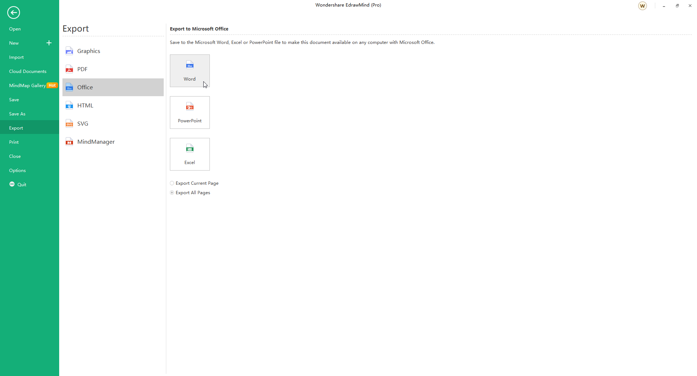
Task: Export to Word button
Action: [x=190, y=71]
